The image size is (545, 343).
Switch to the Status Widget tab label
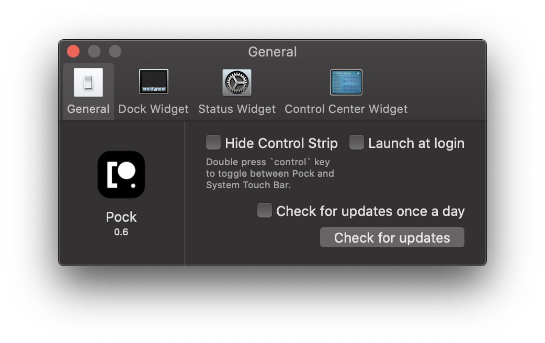[x=237, y=109]
